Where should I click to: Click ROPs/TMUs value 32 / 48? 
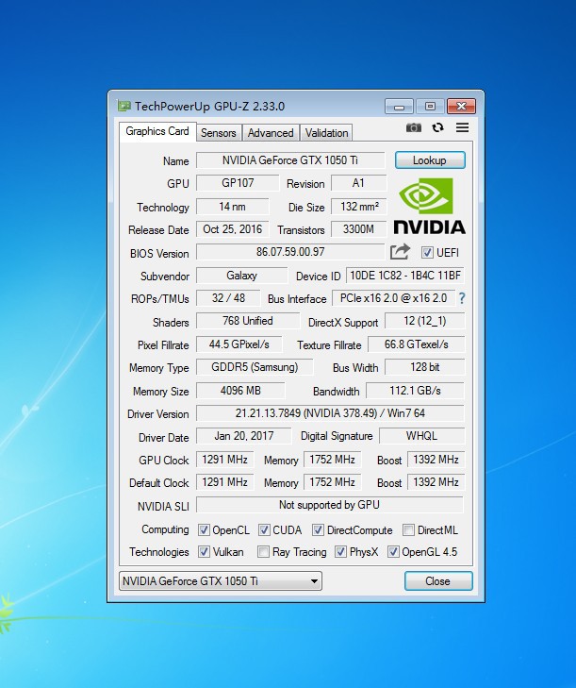point(228,298)
